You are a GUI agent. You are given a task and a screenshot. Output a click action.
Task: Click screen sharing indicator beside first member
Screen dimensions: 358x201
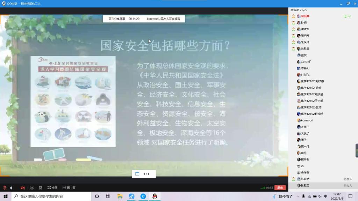tap(345, 16)
